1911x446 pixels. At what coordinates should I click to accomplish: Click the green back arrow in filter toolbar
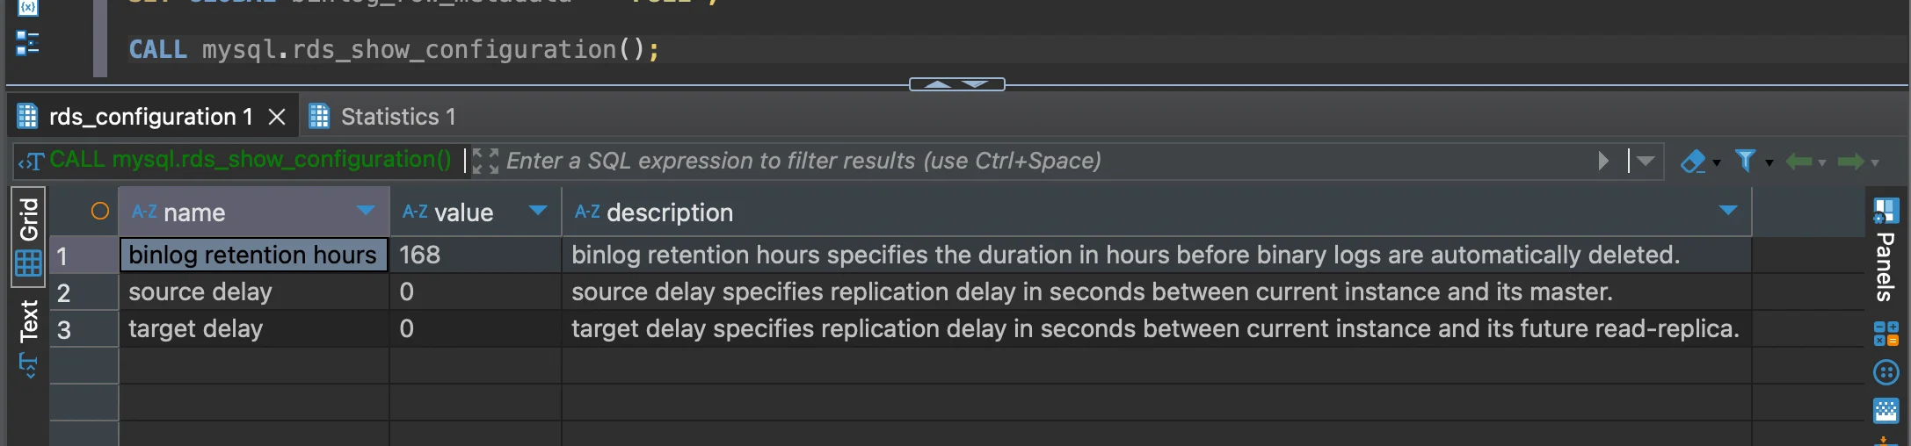coord(1798,162)
